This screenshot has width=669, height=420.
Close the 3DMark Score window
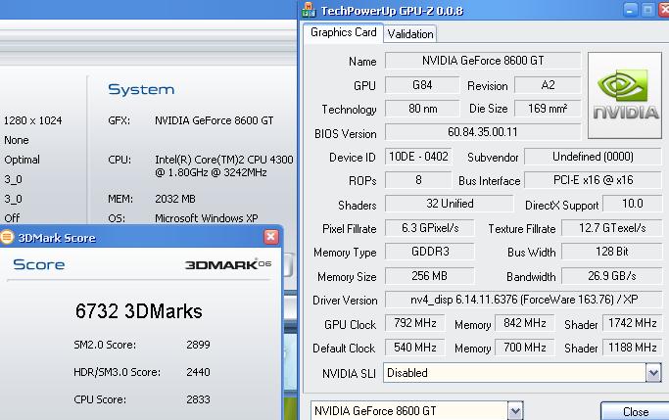click(271, 237)
